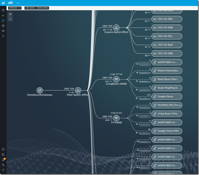
Task: Toggle the LINK LABELS option
Action: click(x=30, y=8)
